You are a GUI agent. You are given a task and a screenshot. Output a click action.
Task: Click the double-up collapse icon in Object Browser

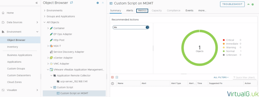103,3
